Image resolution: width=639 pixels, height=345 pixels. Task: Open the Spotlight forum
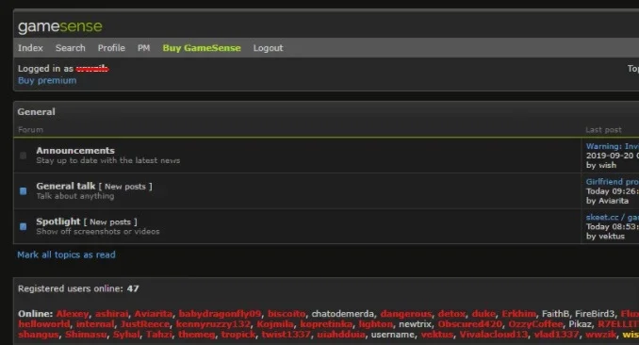click(x=58, y=222)
